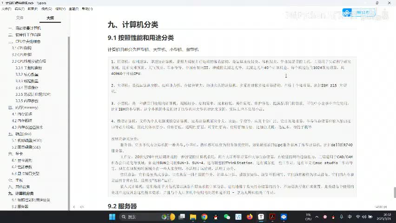Switch sidebar to the 文件 tab
Image resolution: width=396 pixels, height=223 pixels.
point(20,18)
